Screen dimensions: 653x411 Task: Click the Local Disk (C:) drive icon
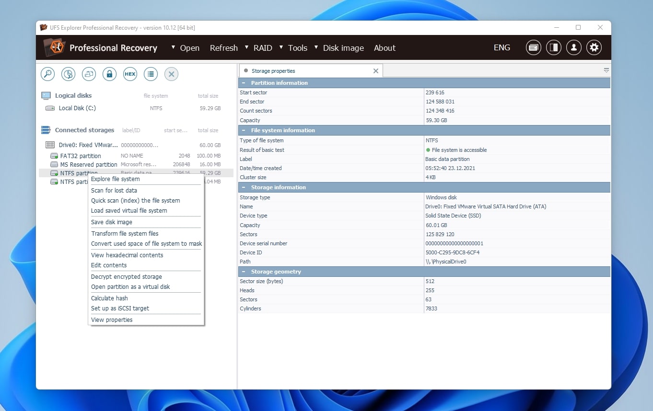coord(50,108)
